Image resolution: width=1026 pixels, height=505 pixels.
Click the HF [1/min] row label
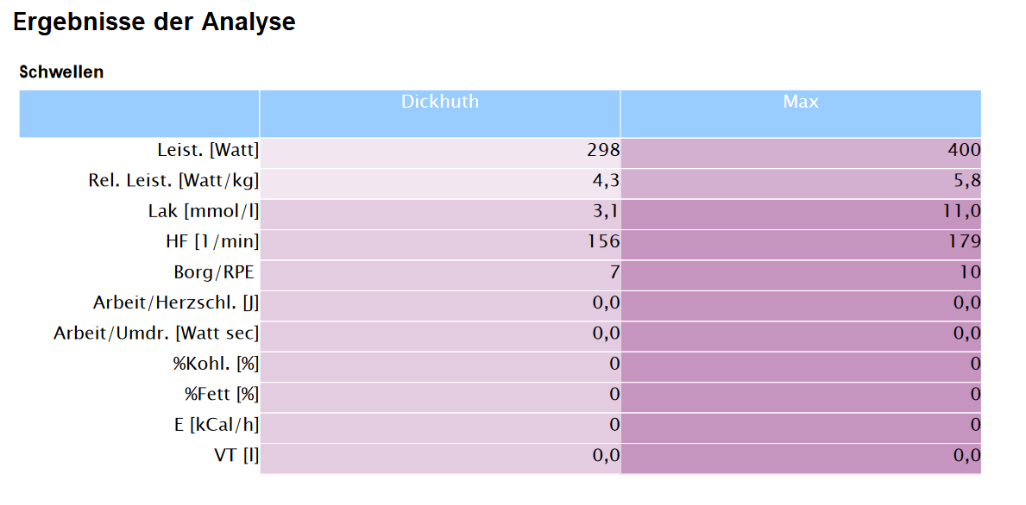212,242
